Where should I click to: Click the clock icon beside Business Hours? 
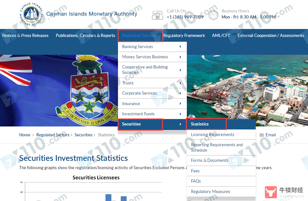click(213, 15)
